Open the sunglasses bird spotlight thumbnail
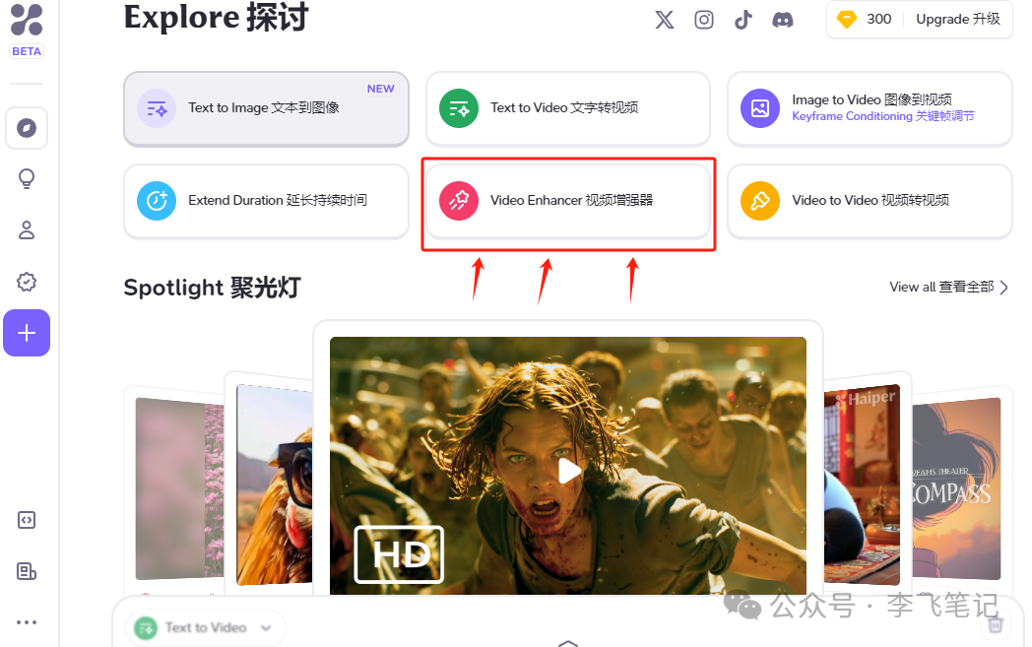Screen dimensions: 1032x647 (x=275, y=485)
